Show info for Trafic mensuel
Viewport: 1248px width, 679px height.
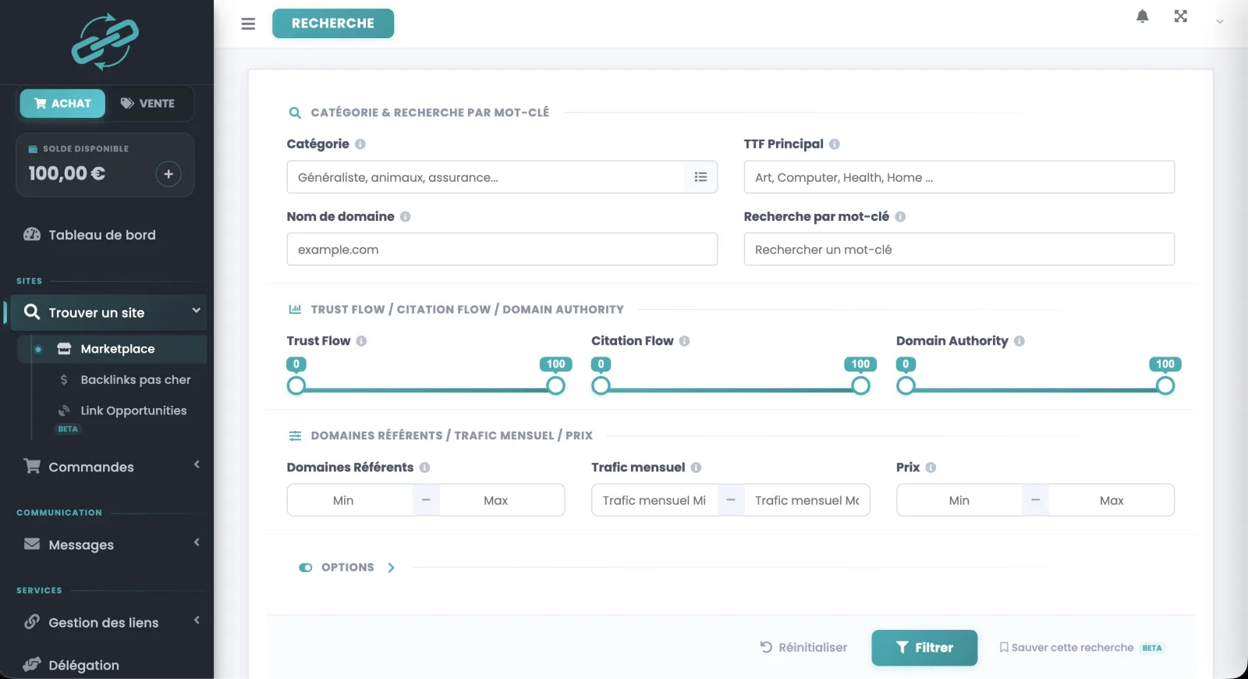coord(696,467)
